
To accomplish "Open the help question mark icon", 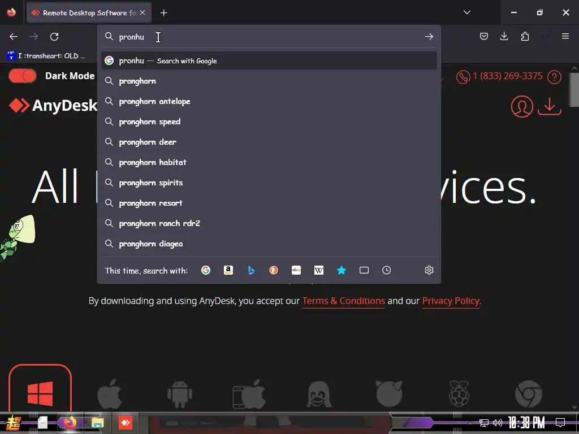I will coord(554,77).
